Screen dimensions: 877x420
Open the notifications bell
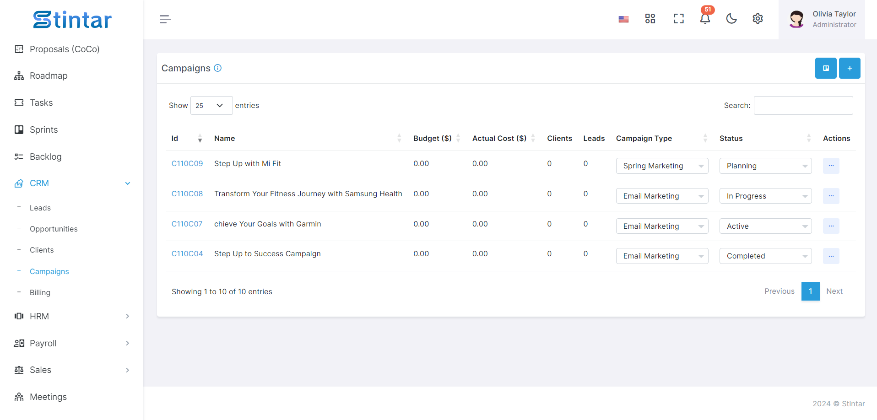(705, 19)
